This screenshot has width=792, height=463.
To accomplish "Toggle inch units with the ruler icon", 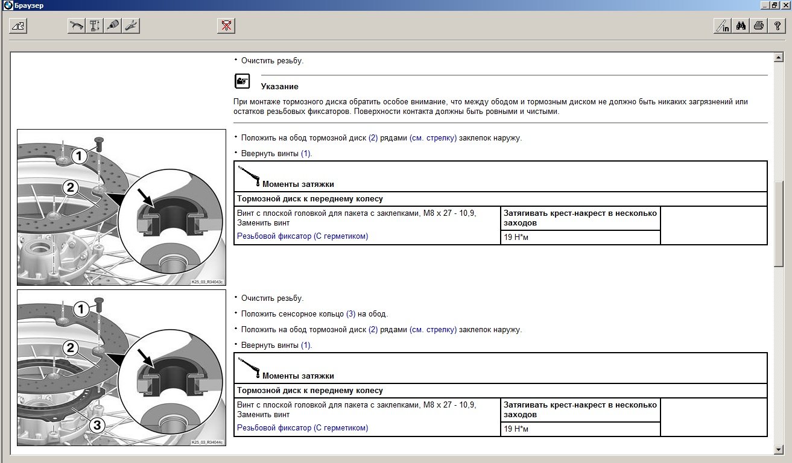I will click(x=722, y=26).
